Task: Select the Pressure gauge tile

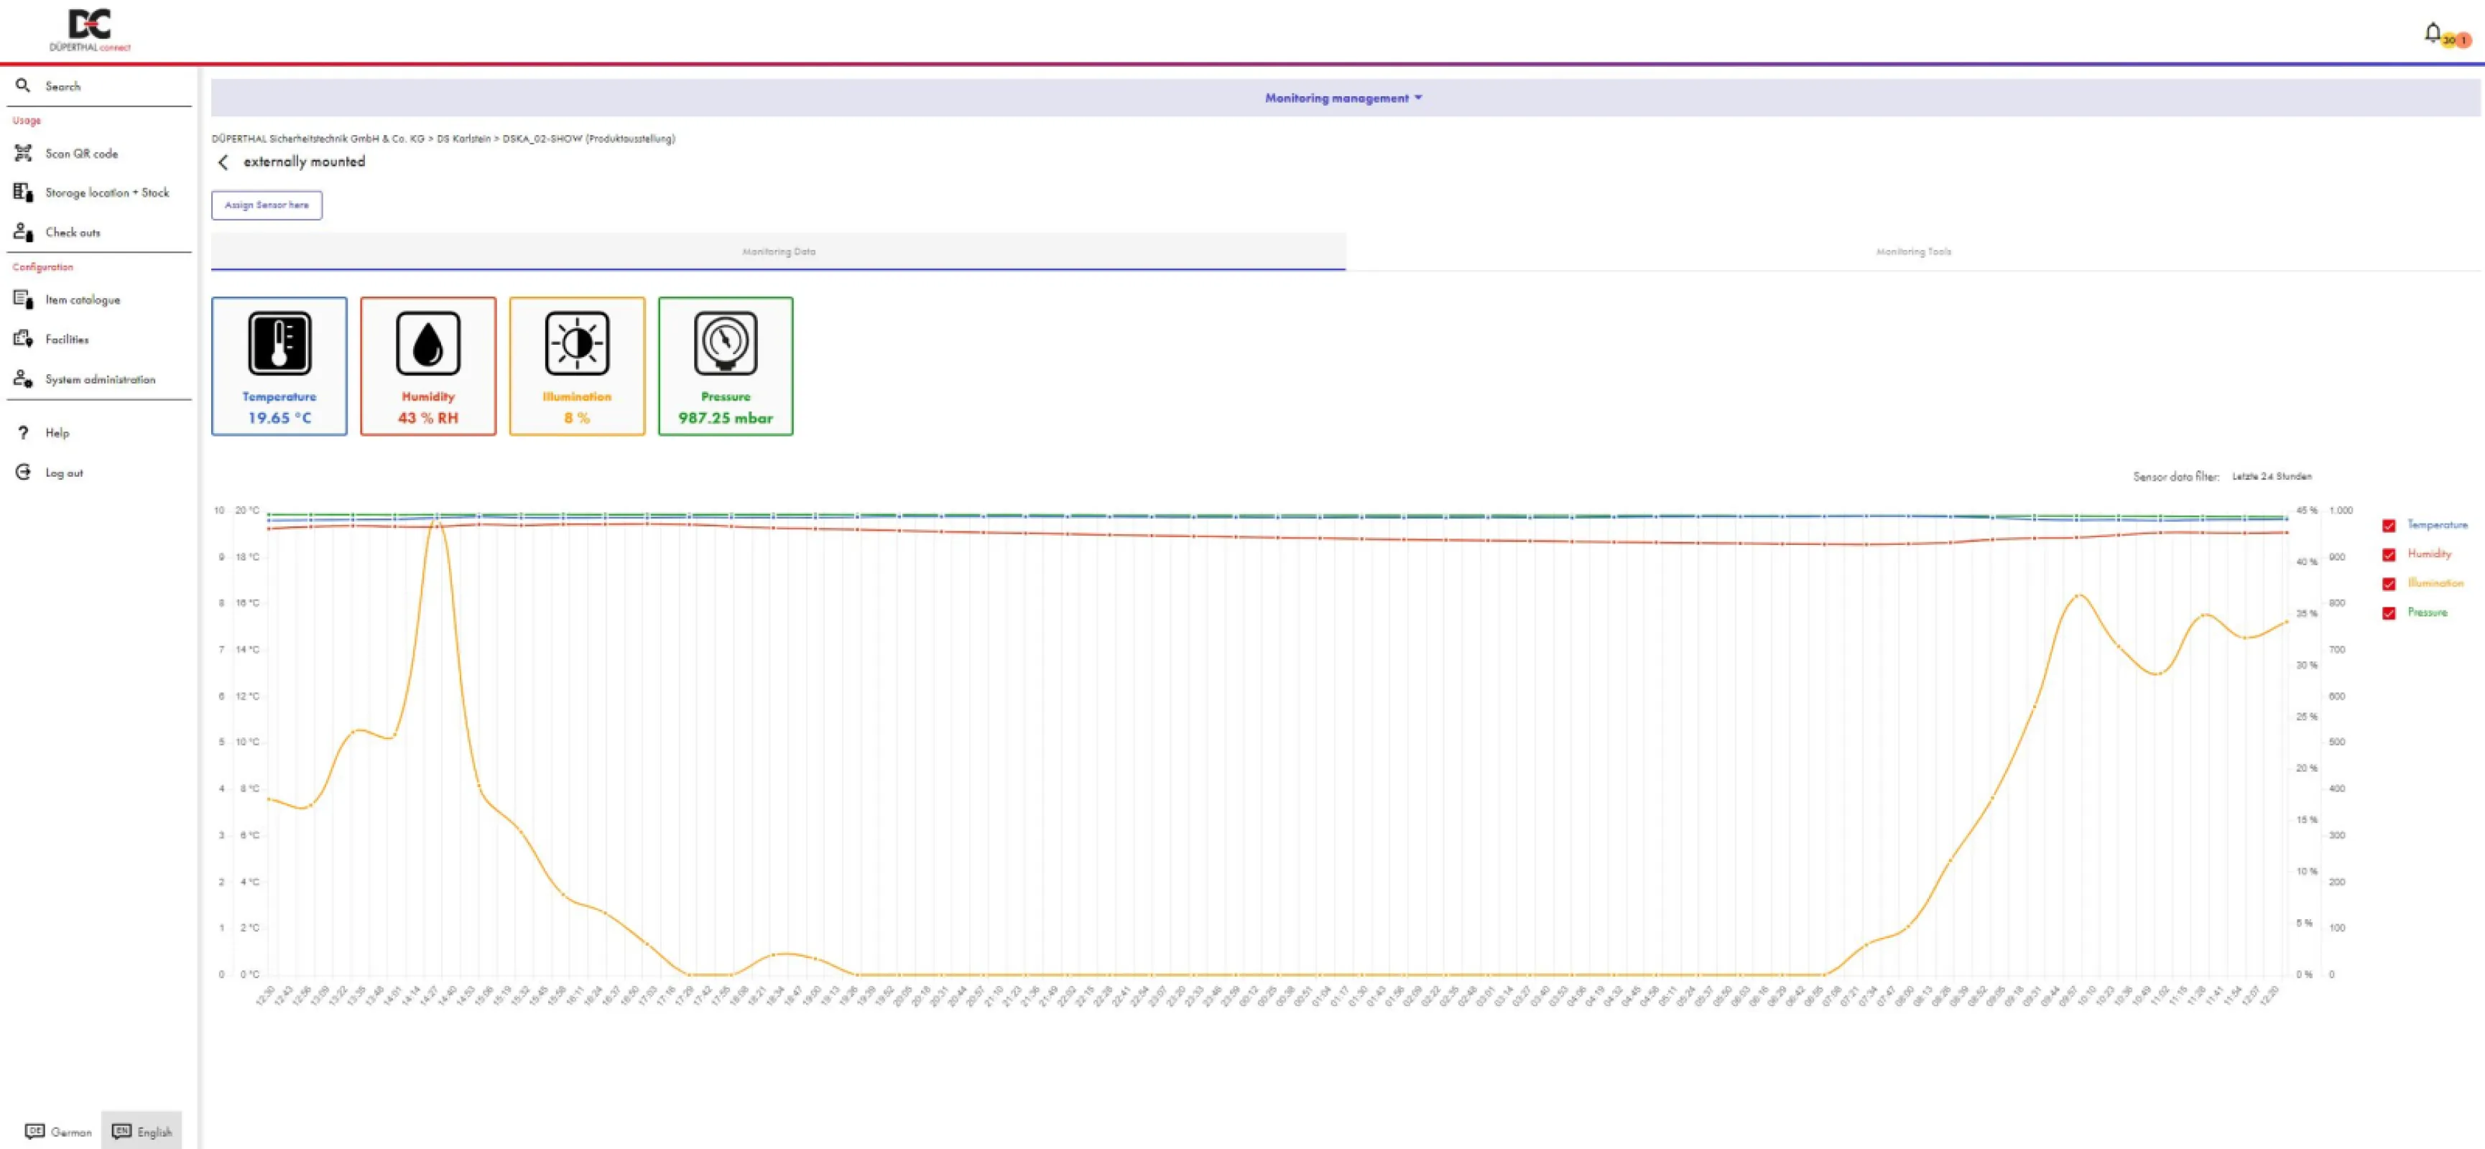Action: click(726, 366)
